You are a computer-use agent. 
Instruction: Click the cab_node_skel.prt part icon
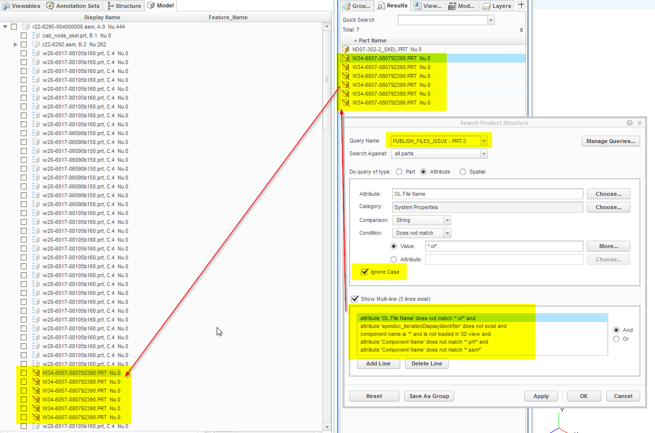pos(36,36)
